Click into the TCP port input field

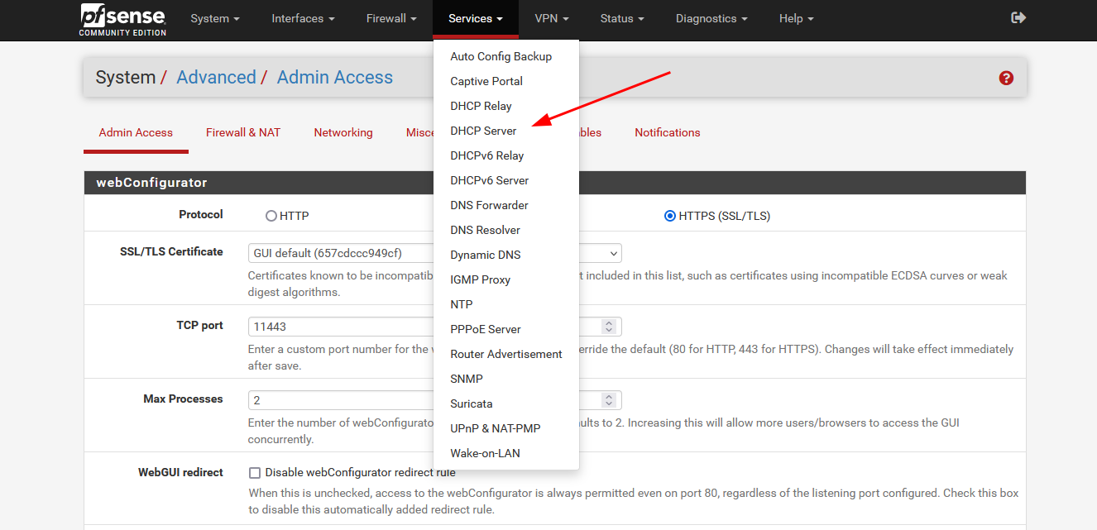coord(339,327)
